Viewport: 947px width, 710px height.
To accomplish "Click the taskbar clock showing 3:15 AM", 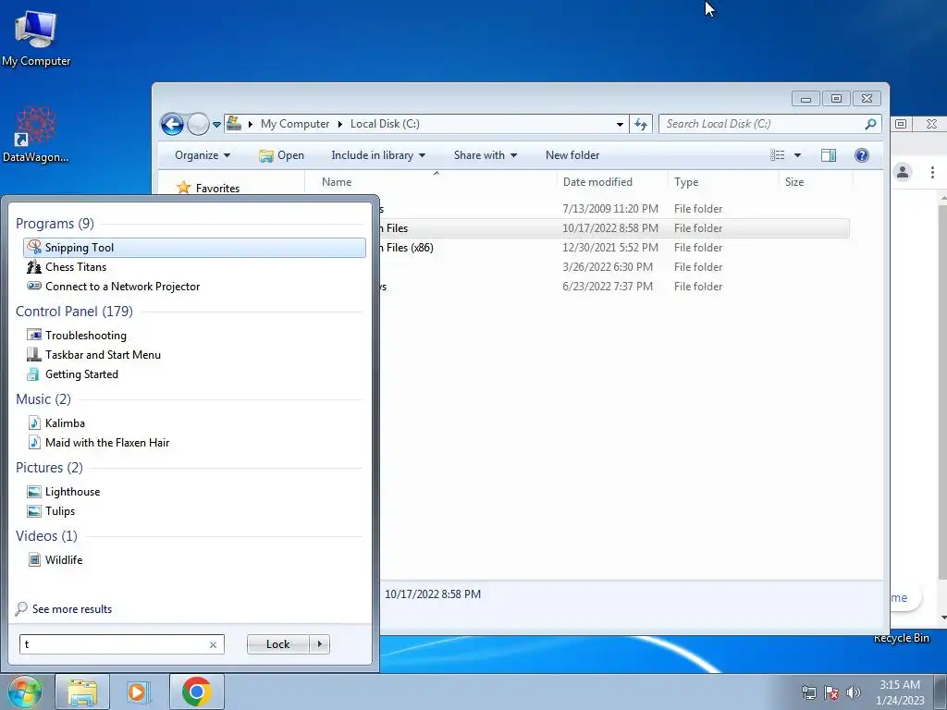I will (x=900, y=692).
